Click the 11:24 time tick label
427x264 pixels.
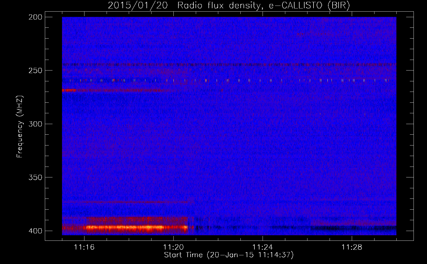coord(263,247)
